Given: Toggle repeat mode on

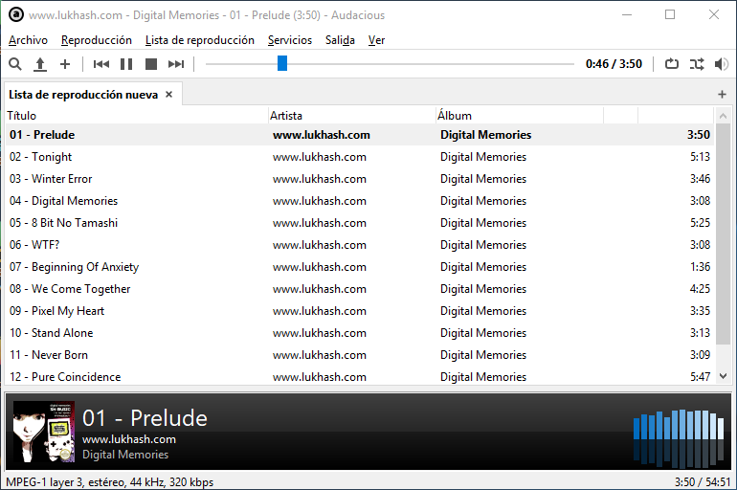Looking at the screenshot, I should pos(671,64).
